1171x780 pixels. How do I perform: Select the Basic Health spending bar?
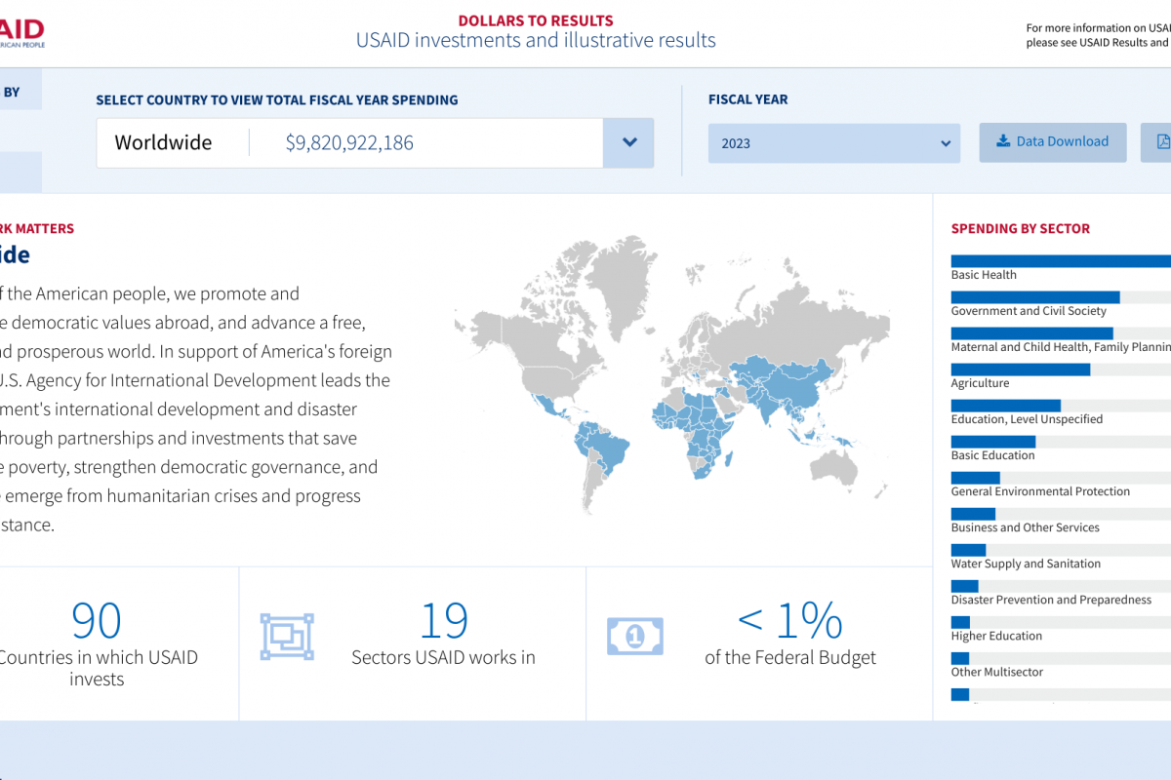[x=1059, y=261]
